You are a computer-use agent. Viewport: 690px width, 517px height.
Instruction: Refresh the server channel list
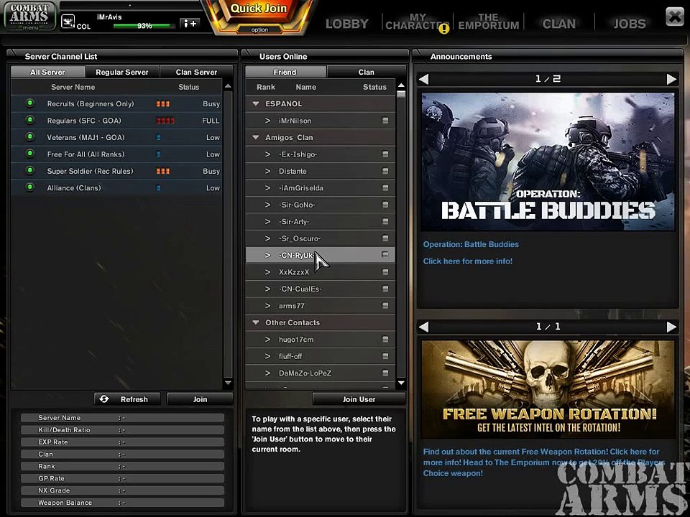pos(127,399)
